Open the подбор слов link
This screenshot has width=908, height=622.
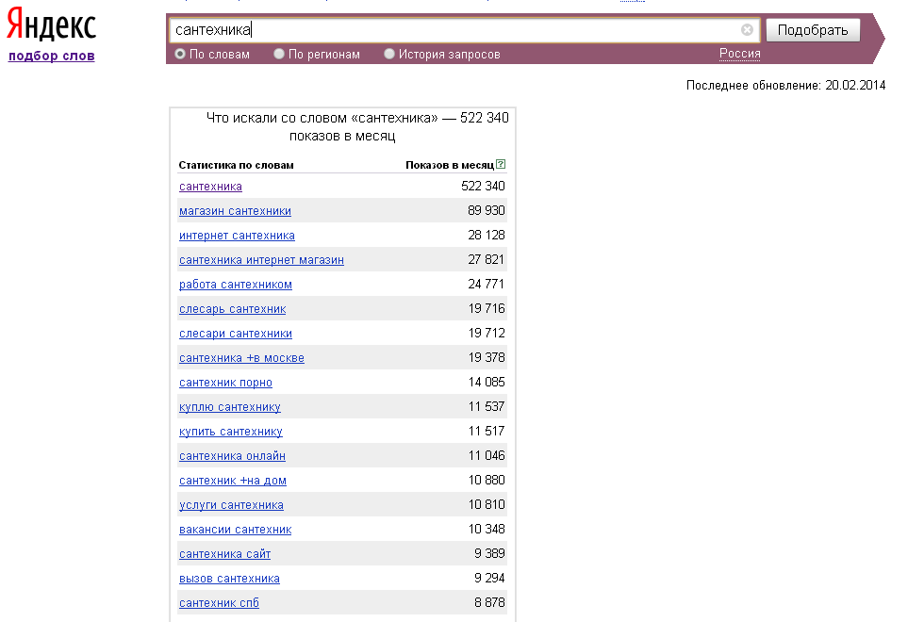tap(52, 57)
